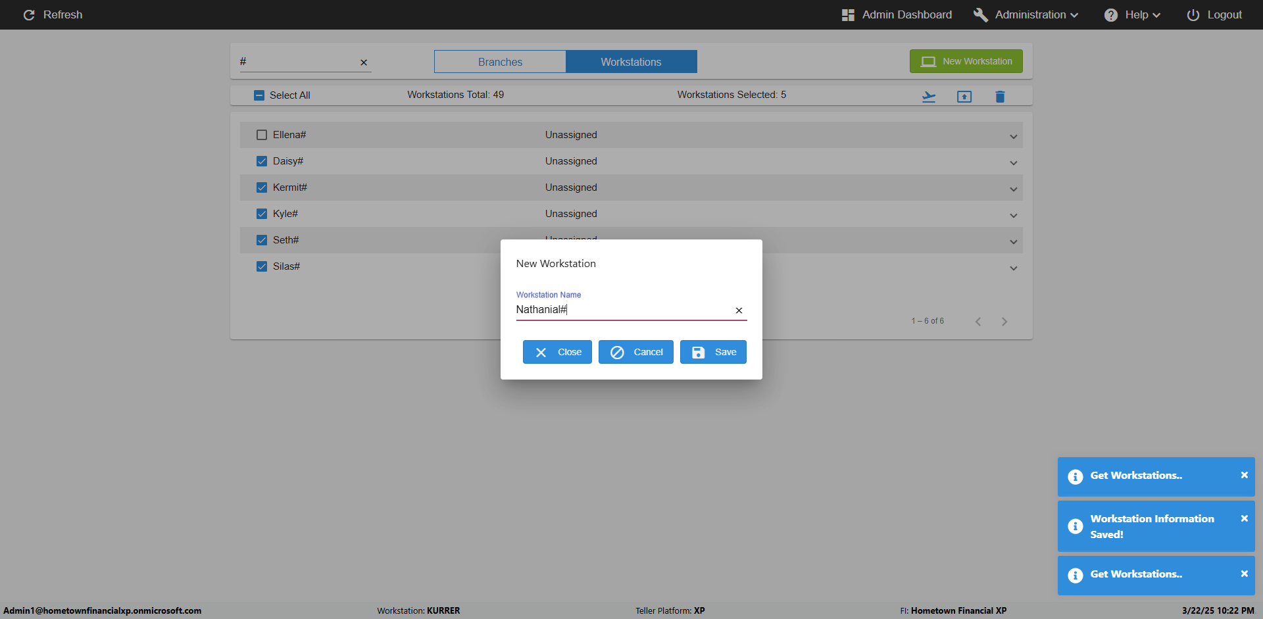
Task: Open the Administration menu
Action: pyautogui.click(x=1026, y=14)
